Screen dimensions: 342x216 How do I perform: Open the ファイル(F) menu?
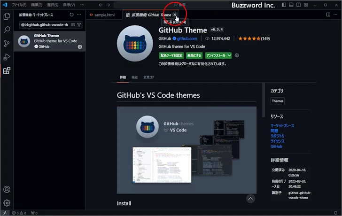click(x=19, y=5)
